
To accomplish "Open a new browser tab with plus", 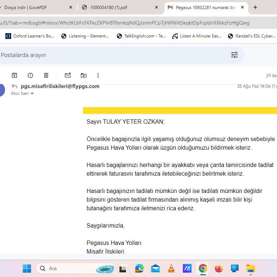I will click(x=255, y=7).
